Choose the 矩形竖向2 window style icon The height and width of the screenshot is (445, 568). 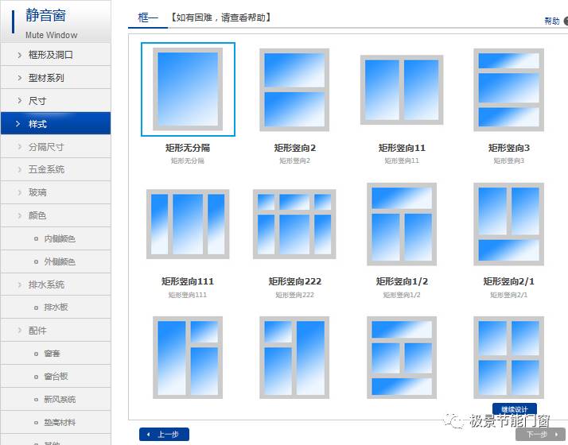pyautogui.click(x=294, y=89)
